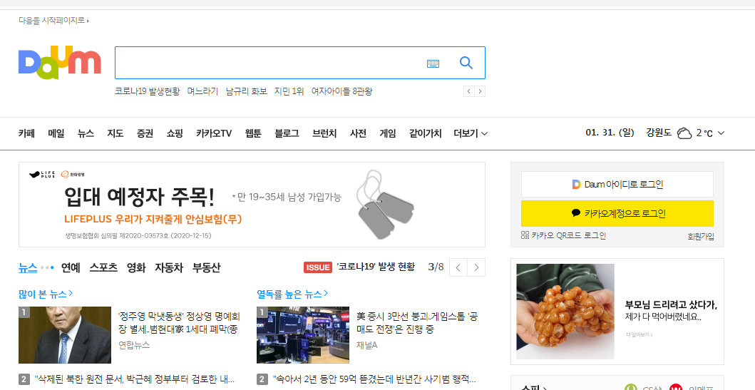Viewport: 755px width, 390px height.
Task: Select the 뉴스 content tab
Action: [27, 267]
